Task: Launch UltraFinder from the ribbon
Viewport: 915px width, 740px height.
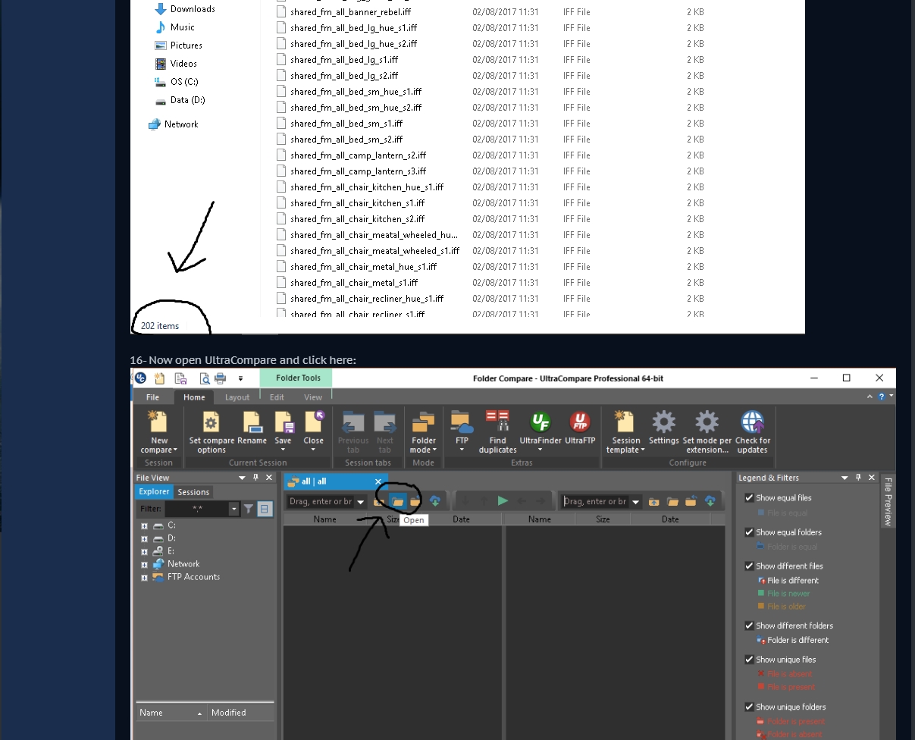Action: tap(540, 431)
